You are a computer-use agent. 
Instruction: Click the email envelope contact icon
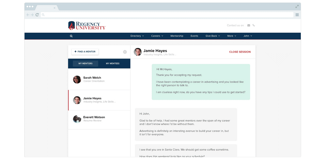coord(249,25)
